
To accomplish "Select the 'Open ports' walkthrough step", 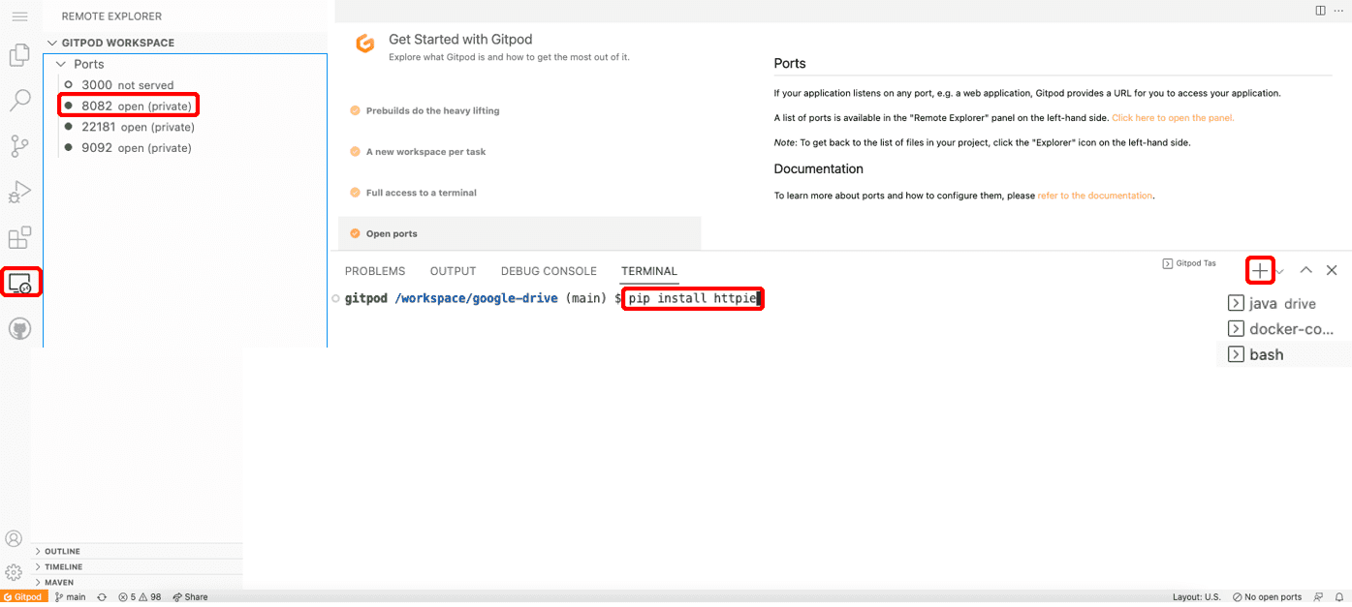I will pyautogui.click(x=519, y=233).
